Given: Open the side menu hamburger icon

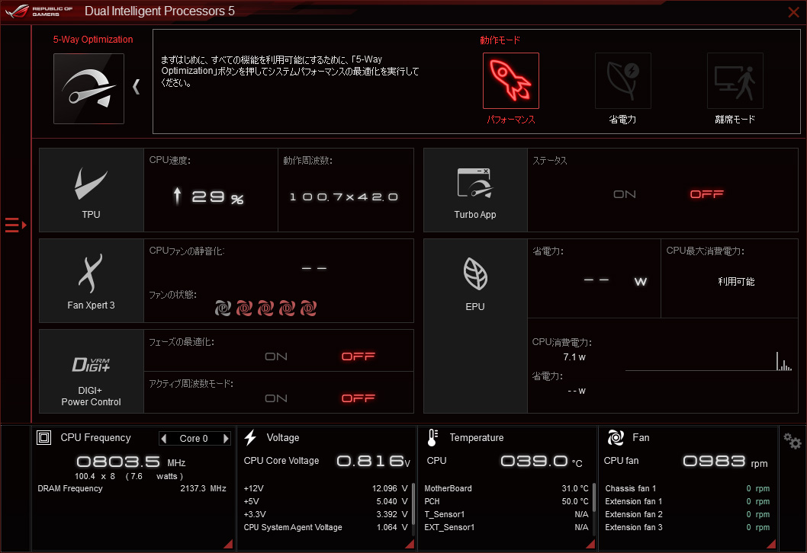Looking at the screenshot, I should pyautogui.click(x=15, y=225).
